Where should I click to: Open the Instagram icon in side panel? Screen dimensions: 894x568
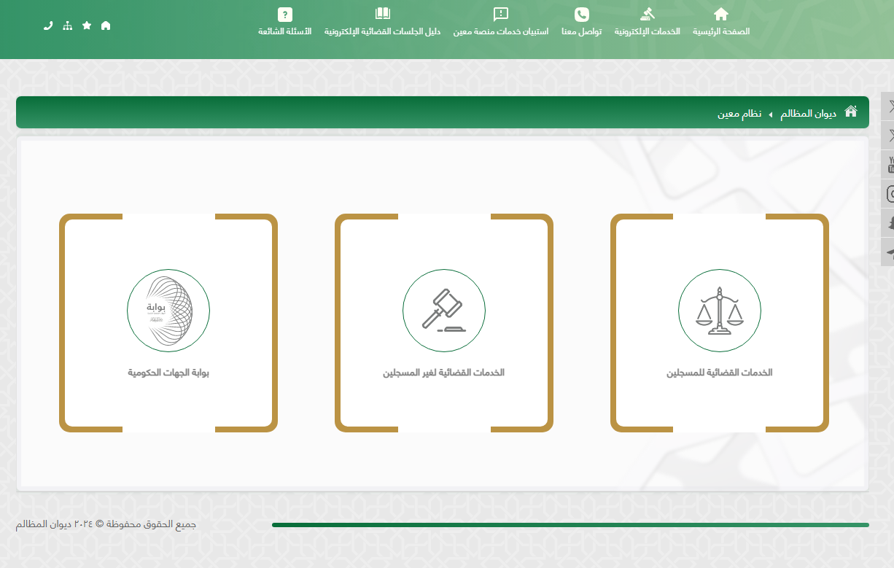coord(890,194)
